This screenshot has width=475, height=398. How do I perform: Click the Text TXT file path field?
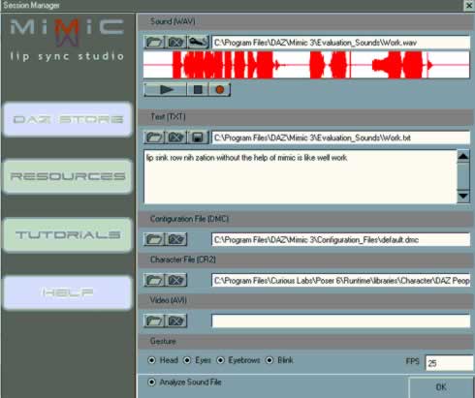pyautogui.click(x=341, y=138)
